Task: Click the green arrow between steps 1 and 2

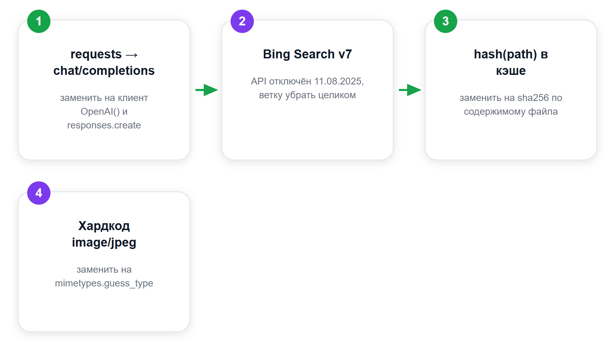Action: tap(206, 90)
